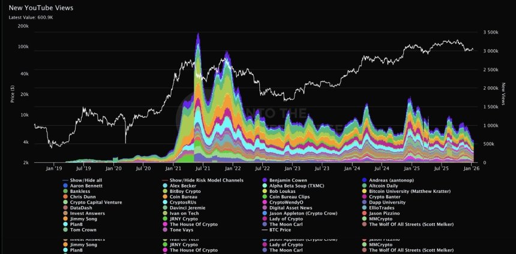Hide the Coin Bureau Clips series

286,197
